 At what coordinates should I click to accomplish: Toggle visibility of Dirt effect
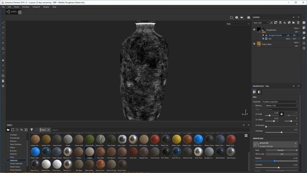coord(263,39)
